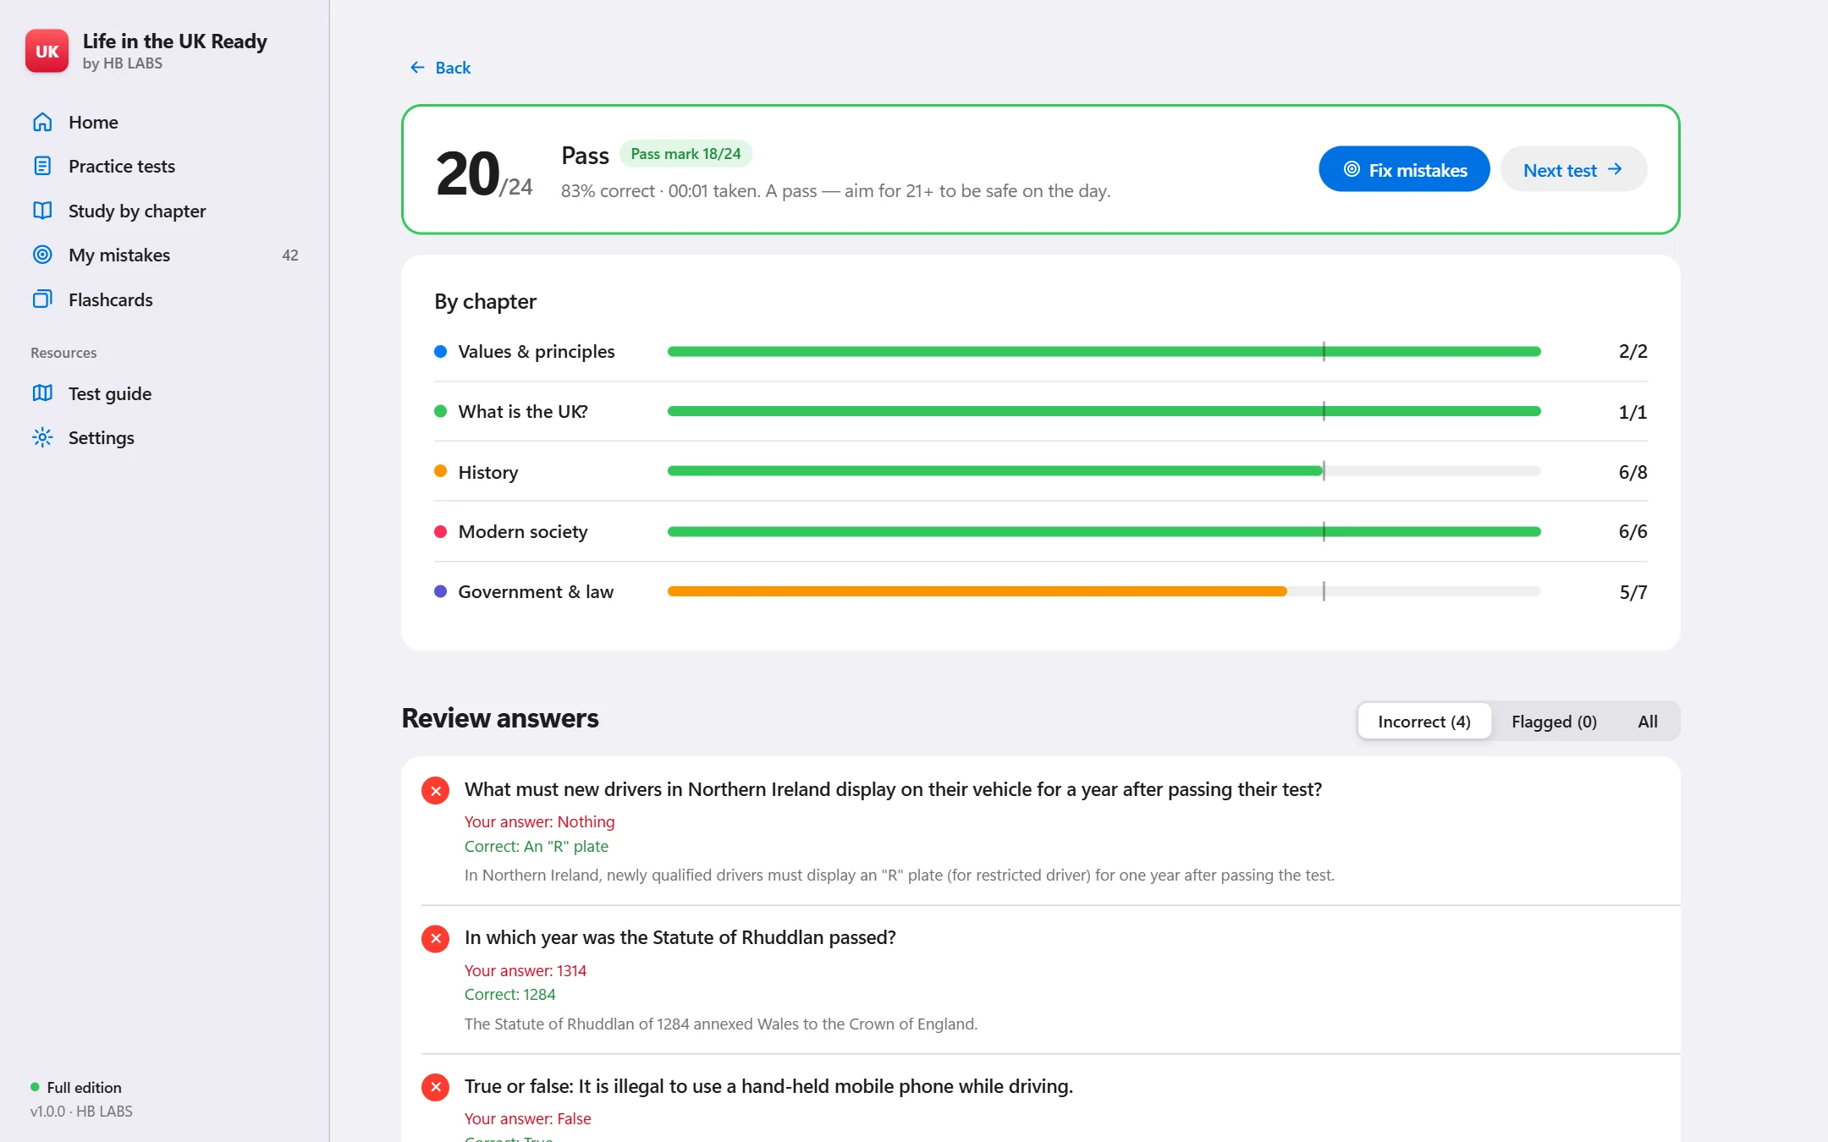
Task: Click the back arrow icon
Action: (417, 68)
